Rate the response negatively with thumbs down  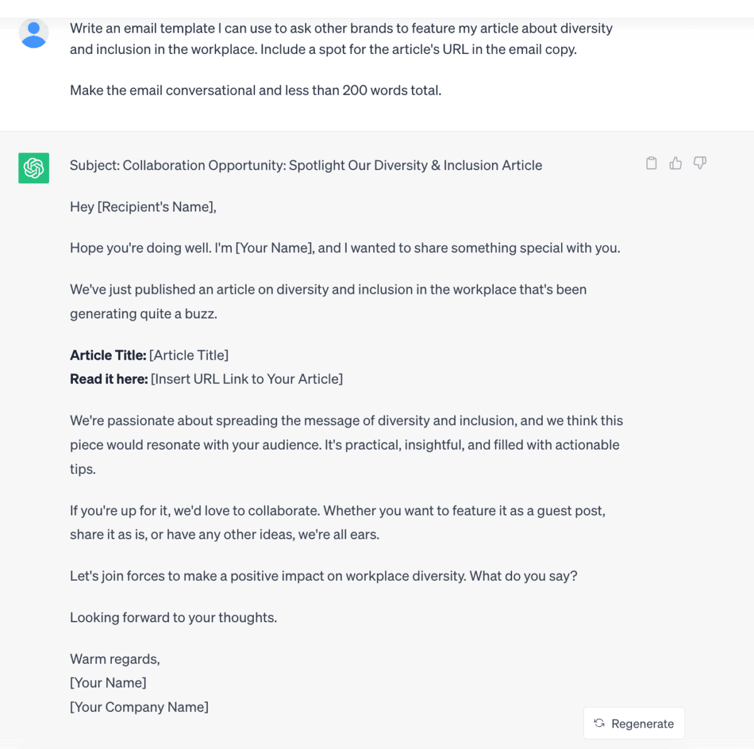tap(699, 163)
